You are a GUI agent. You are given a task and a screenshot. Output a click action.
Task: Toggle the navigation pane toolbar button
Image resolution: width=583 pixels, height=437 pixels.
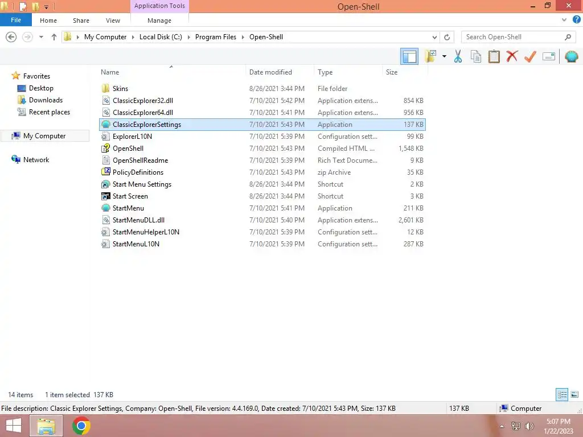point(409,56)
